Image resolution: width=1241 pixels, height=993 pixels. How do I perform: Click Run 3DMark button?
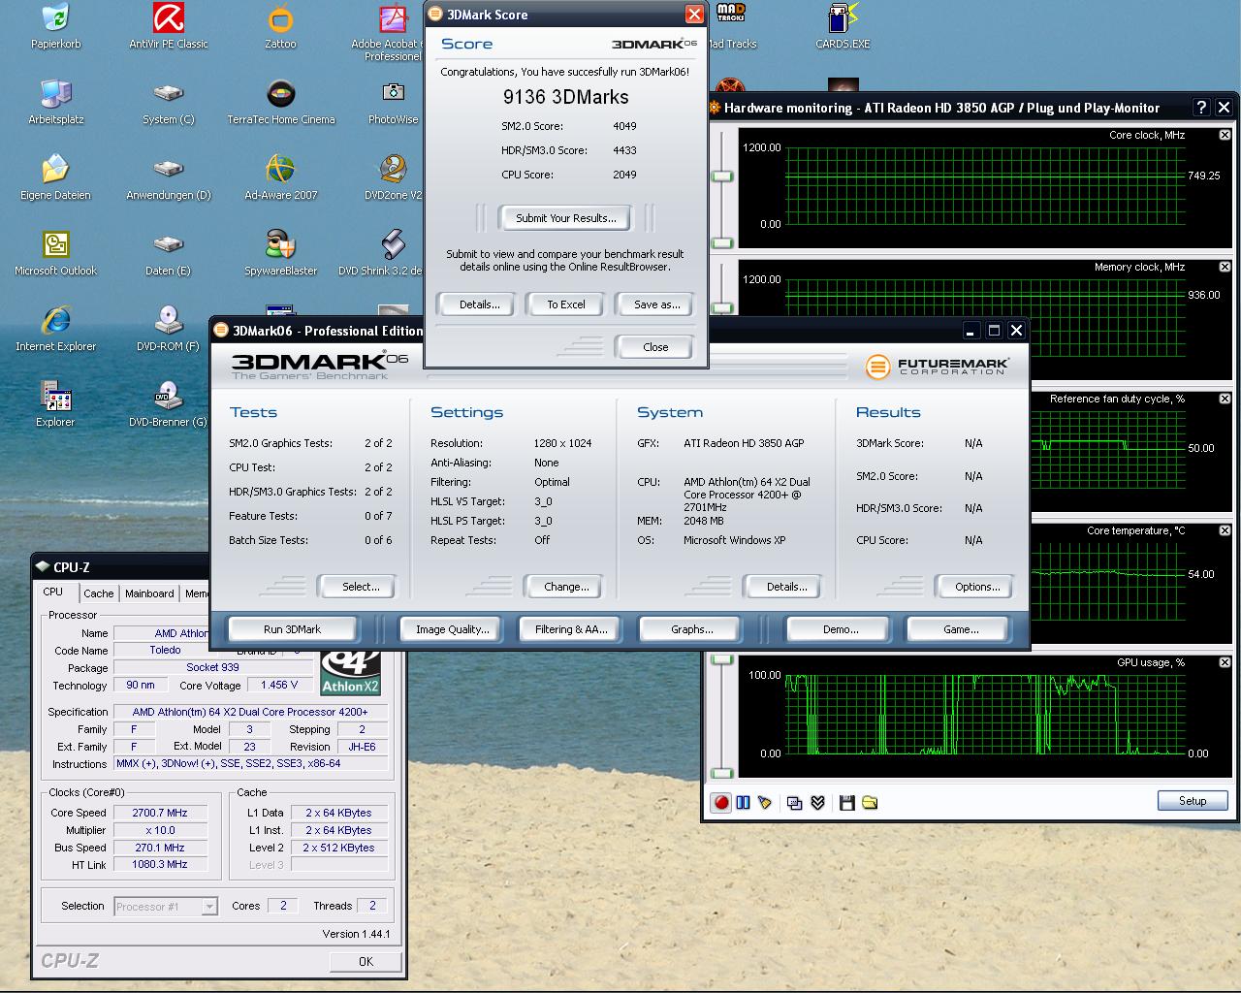point(292,629)
